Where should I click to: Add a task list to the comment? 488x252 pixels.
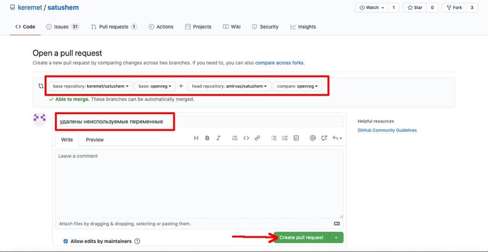[296, 138]
